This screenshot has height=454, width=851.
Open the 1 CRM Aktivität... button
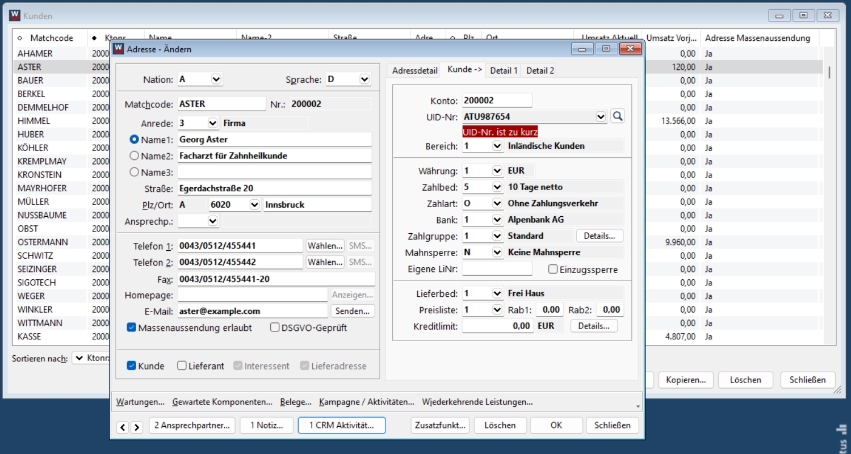(342, 425)
